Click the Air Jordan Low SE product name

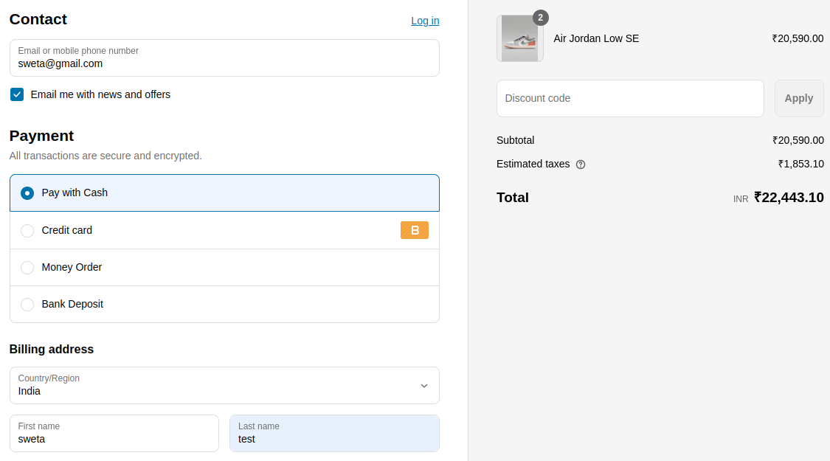596,38
